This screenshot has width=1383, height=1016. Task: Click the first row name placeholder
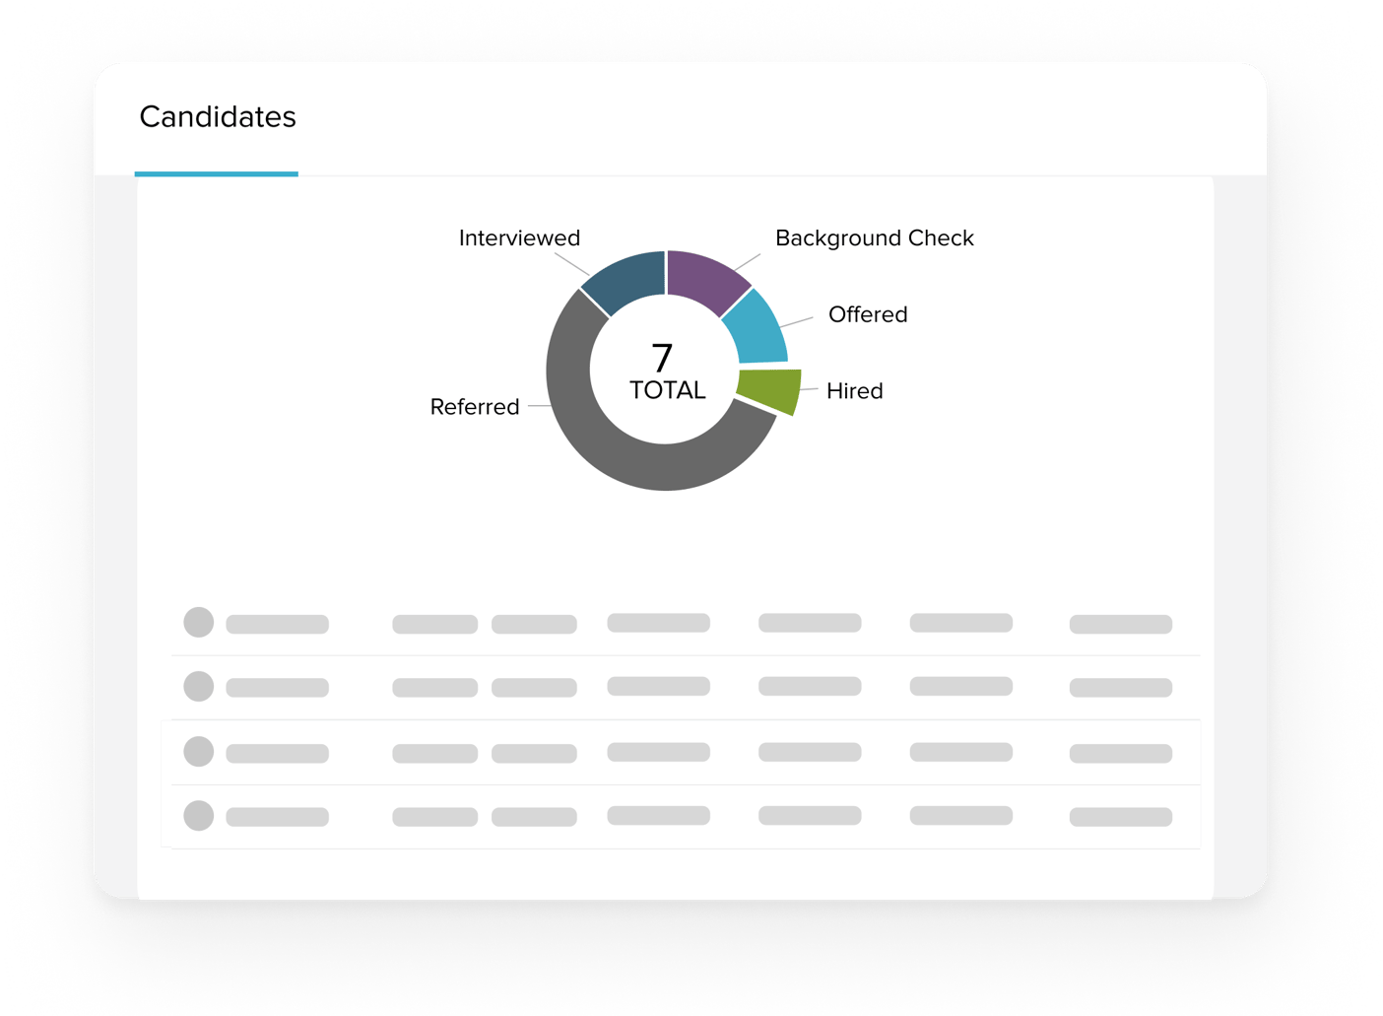click(277, 623)
